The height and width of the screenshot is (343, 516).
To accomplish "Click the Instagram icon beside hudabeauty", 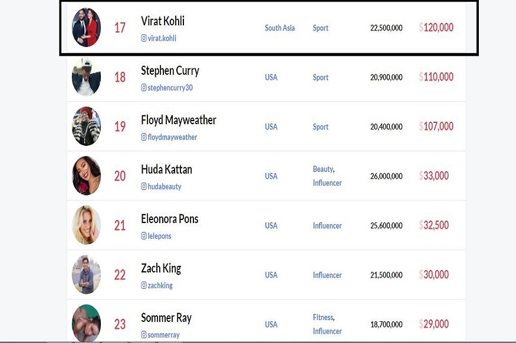I will pyautogui.click(x=144, y=187).
